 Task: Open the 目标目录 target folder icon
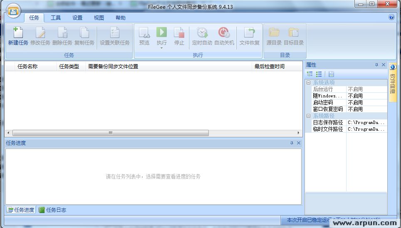click(294, 33)
